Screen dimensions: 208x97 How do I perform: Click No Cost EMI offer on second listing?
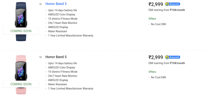[158, 77]
